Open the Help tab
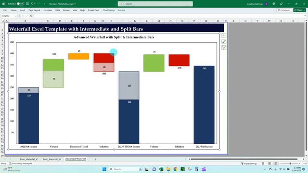 click(82, 10)
